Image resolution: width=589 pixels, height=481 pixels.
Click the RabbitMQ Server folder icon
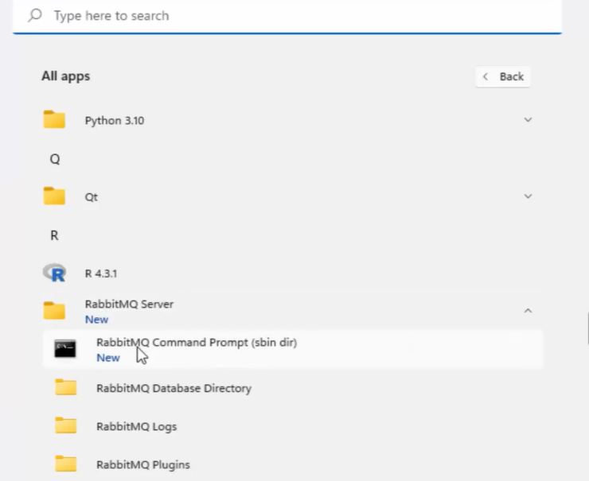point(54,311)
